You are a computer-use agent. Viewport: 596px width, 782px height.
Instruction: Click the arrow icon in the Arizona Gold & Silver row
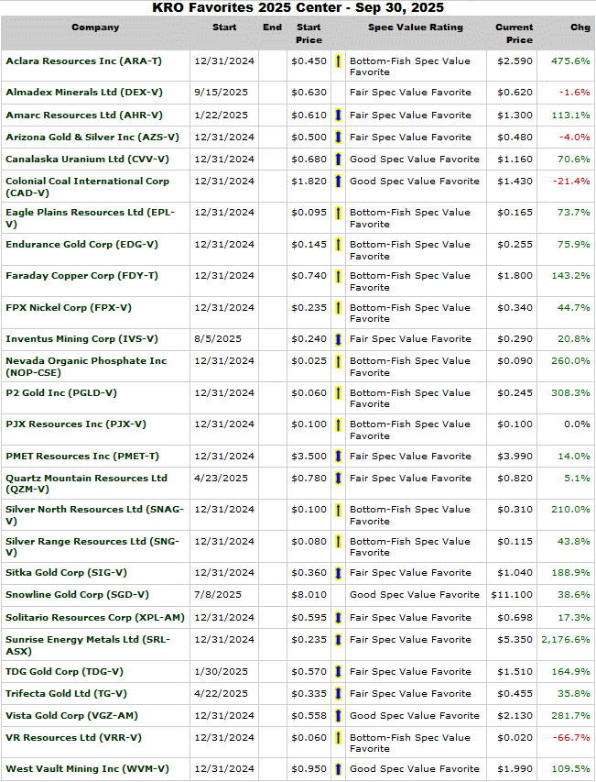pos(338,138)
